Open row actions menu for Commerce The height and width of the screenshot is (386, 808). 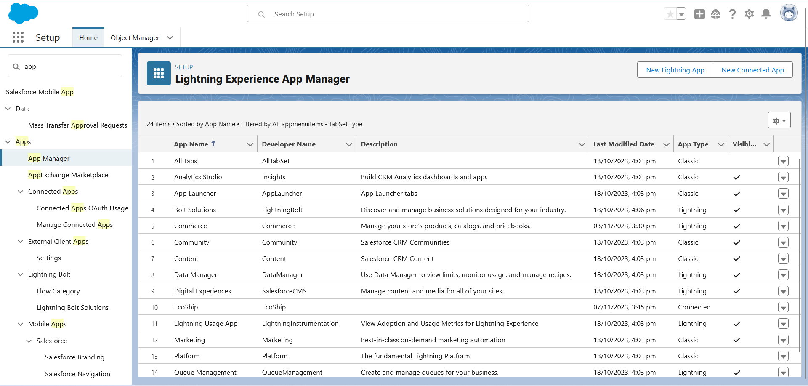click(x=783, y=226)
